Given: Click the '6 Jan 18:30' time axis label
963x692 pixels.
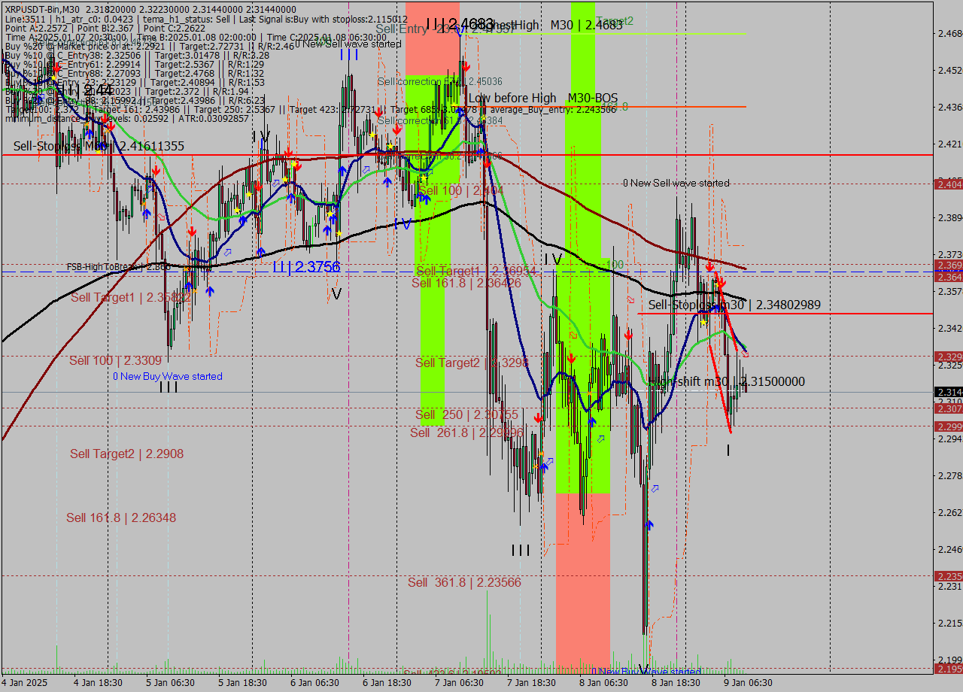Looking at the screenshot, I should (387, 683).
